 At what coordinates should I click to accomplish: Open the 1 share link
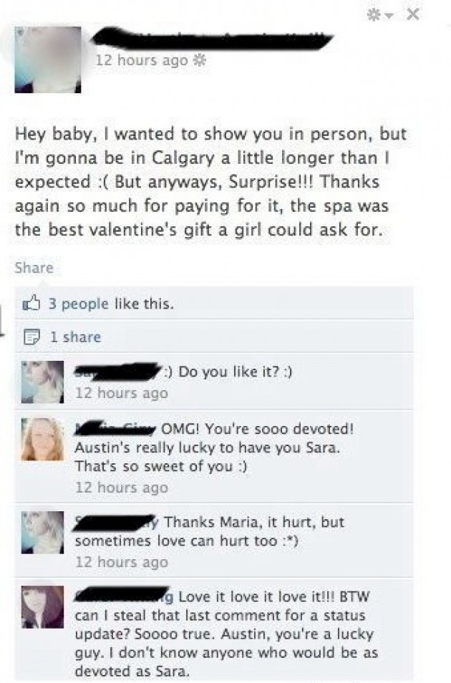click(x=76, y=336)
